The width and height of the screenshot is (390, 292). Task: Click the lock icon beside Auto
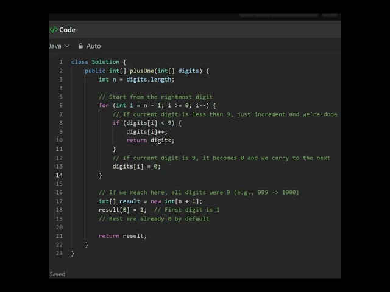point(80,46)
